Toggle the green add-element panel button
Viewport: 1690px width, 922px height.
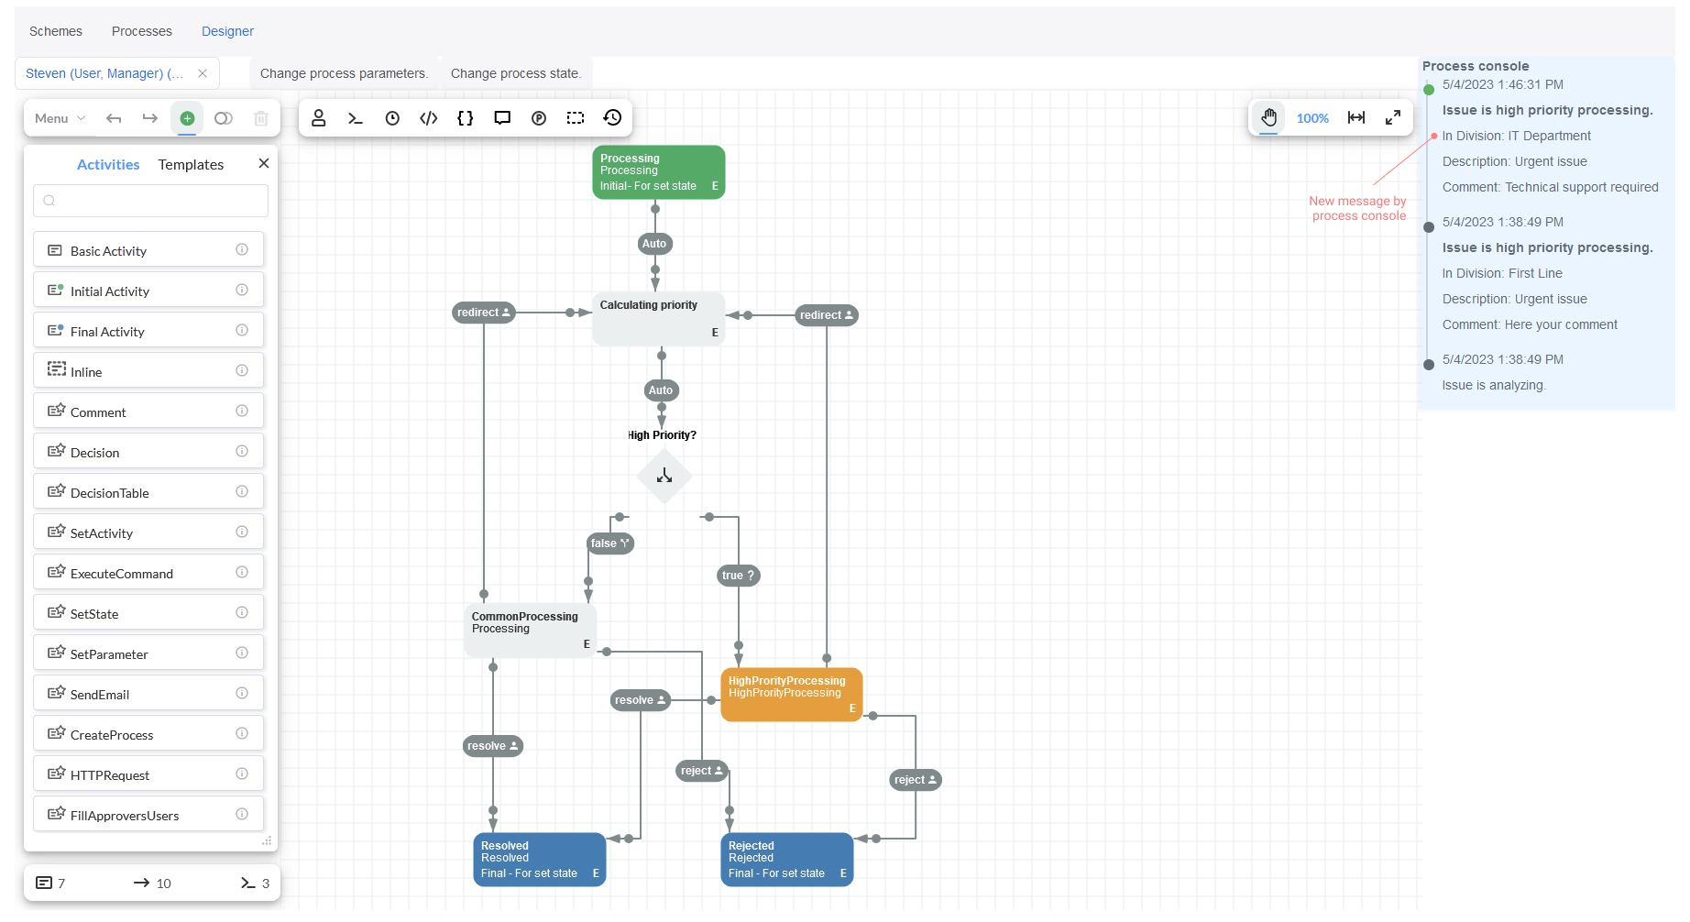(187, 118)
